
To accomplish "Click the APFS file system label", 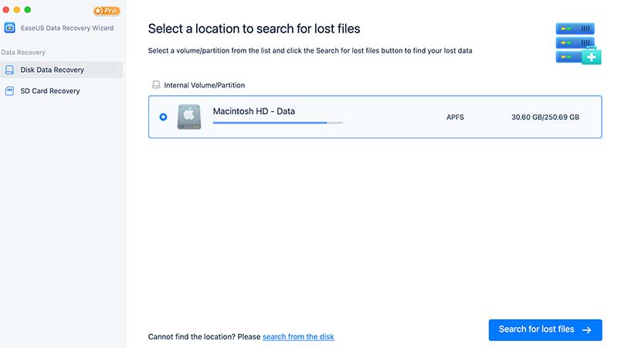I will 456,118.
